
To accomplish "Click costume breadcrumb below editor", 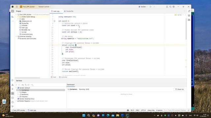I will point(63,77).
